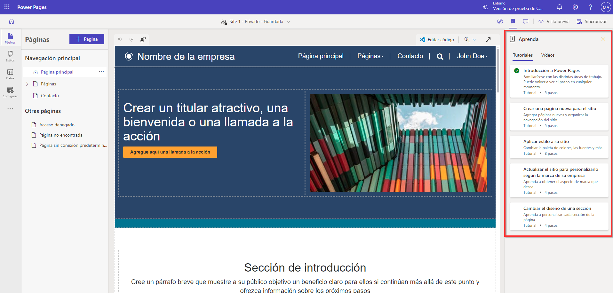Open the notifications bell
This screenshot has width=613, height=293.
point(560,7)
